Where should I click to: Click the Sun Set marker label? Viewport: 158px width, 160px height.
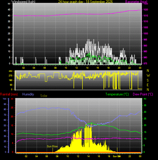pos(117,156)
